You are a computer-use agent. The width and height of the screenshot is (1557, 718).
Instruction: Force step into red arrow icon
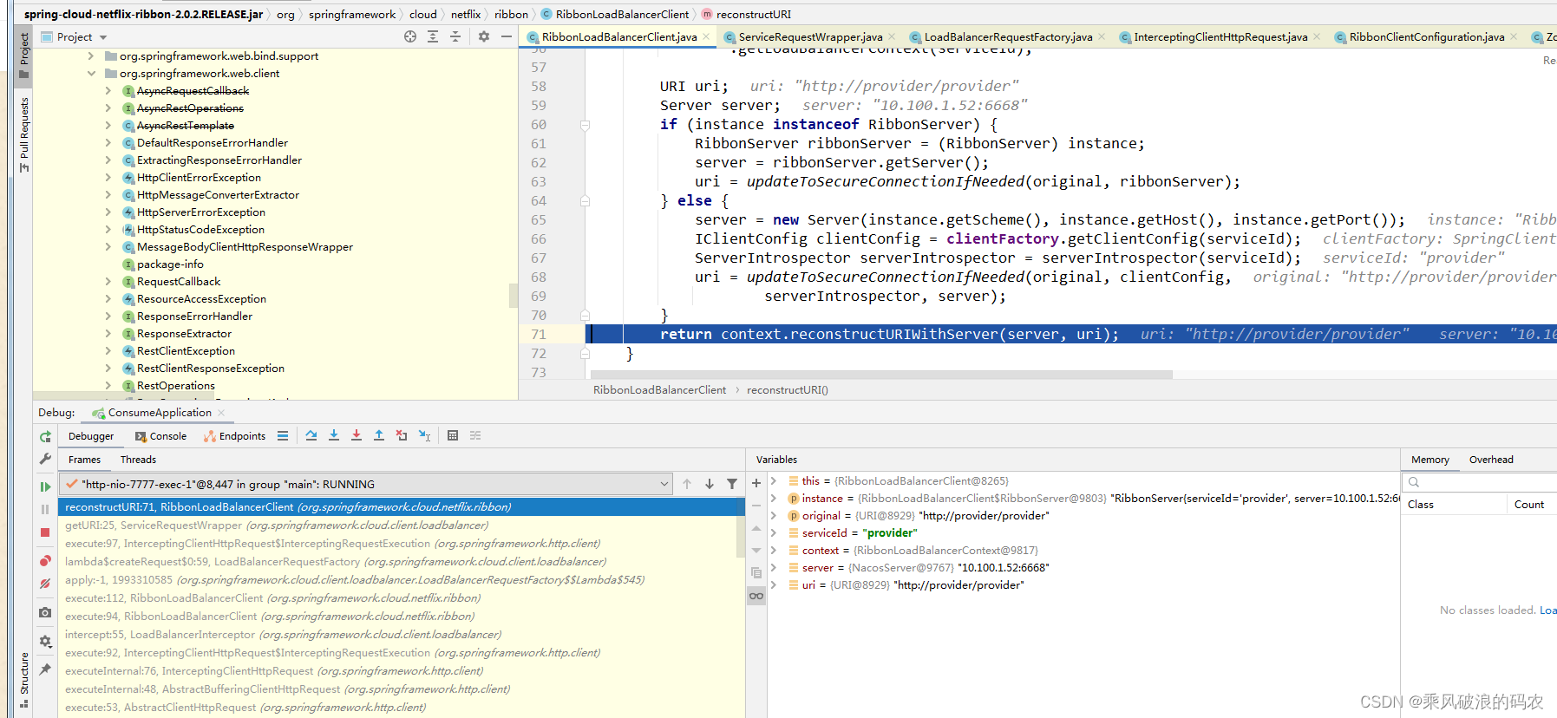click(357, 435)
